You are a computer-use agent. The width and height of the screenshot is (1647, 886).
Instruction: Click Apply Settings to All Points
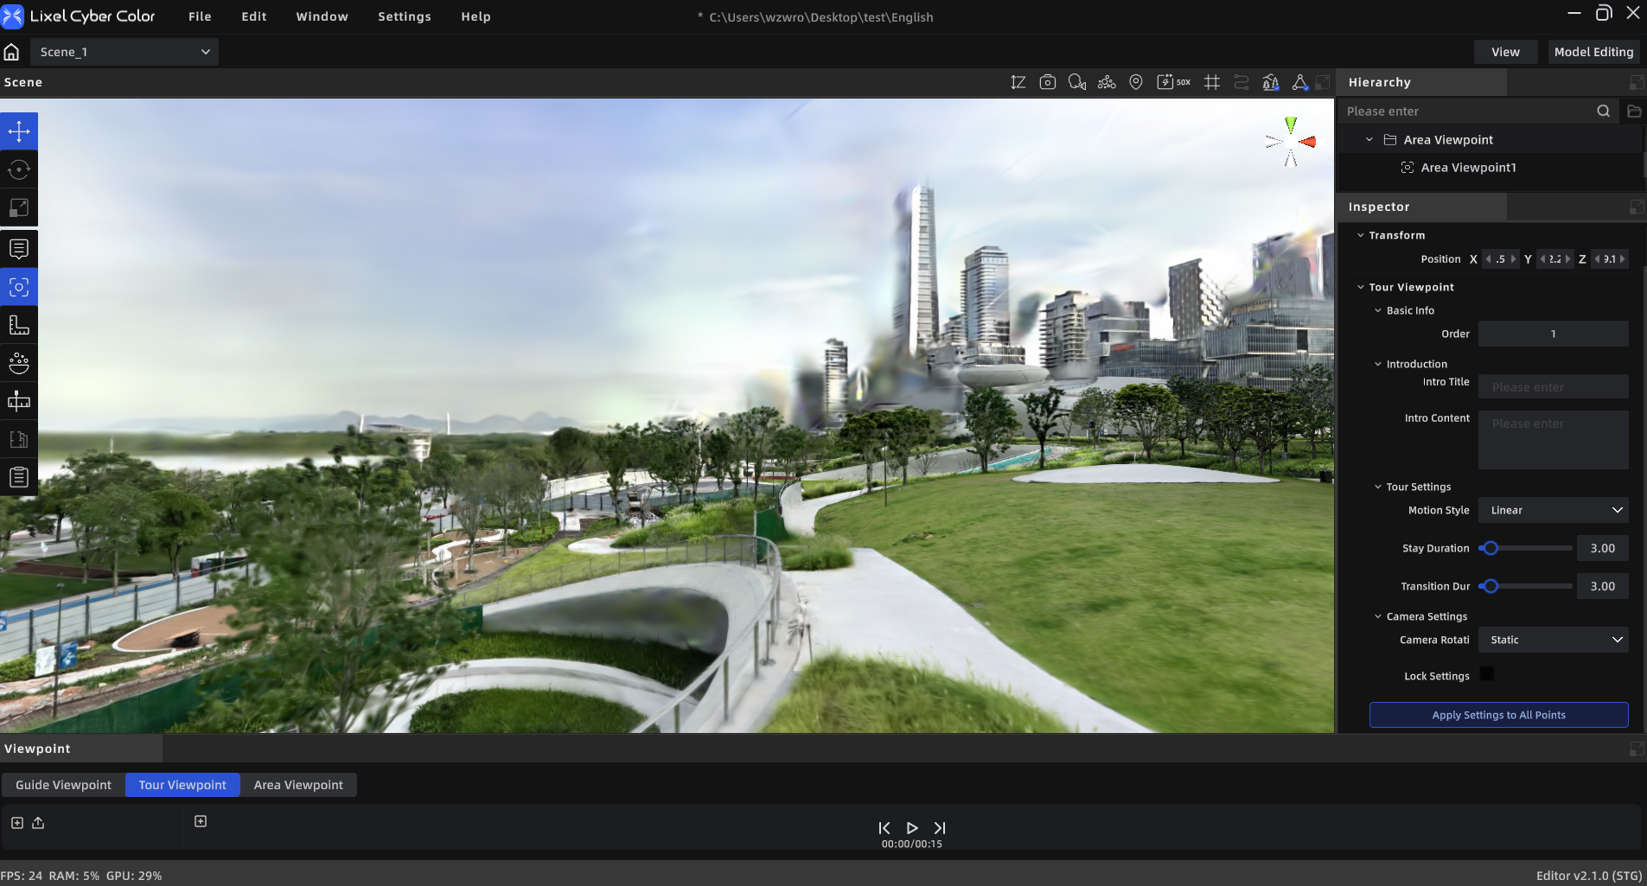1498,715
